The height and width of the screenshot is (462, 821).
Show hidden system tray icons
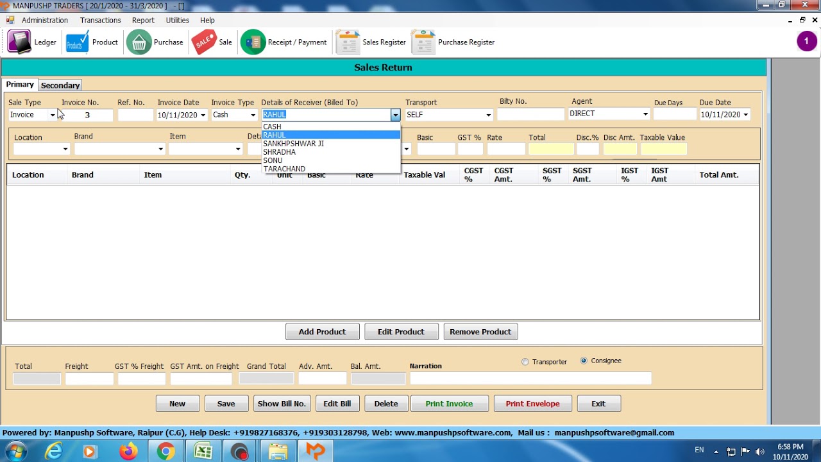coord(716,452)
